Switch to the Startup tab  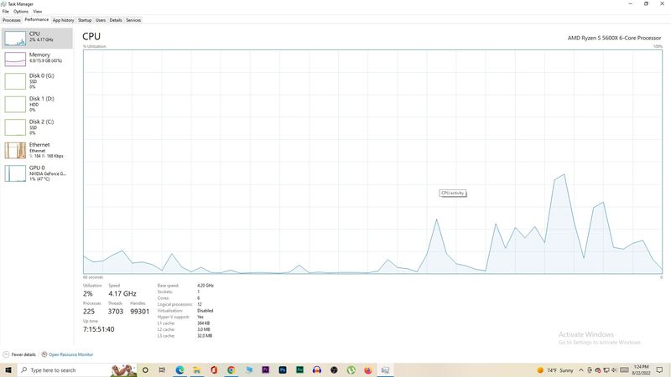click(85, 20)
